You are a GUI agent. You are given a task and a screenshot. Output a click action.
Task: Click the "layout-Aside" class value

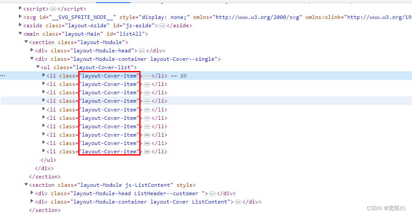coord(88,26)
